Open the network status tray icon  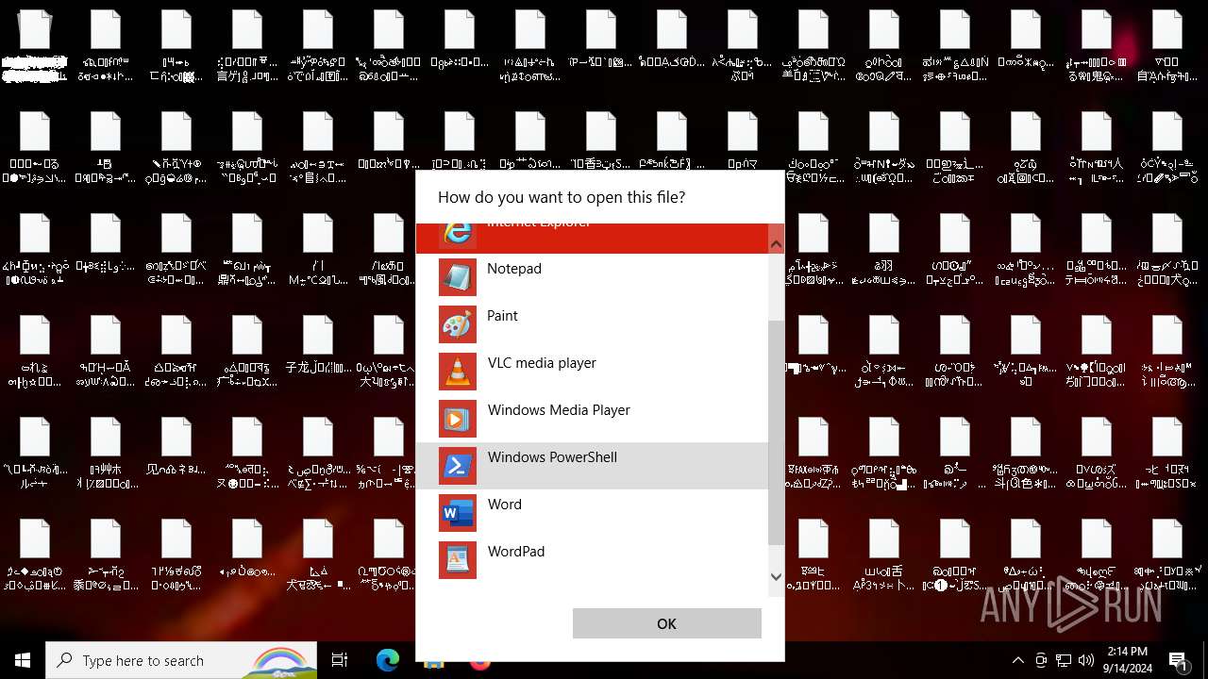[x=1064, y=660]
